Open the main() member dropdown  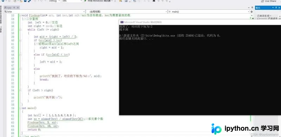point(209,12)
